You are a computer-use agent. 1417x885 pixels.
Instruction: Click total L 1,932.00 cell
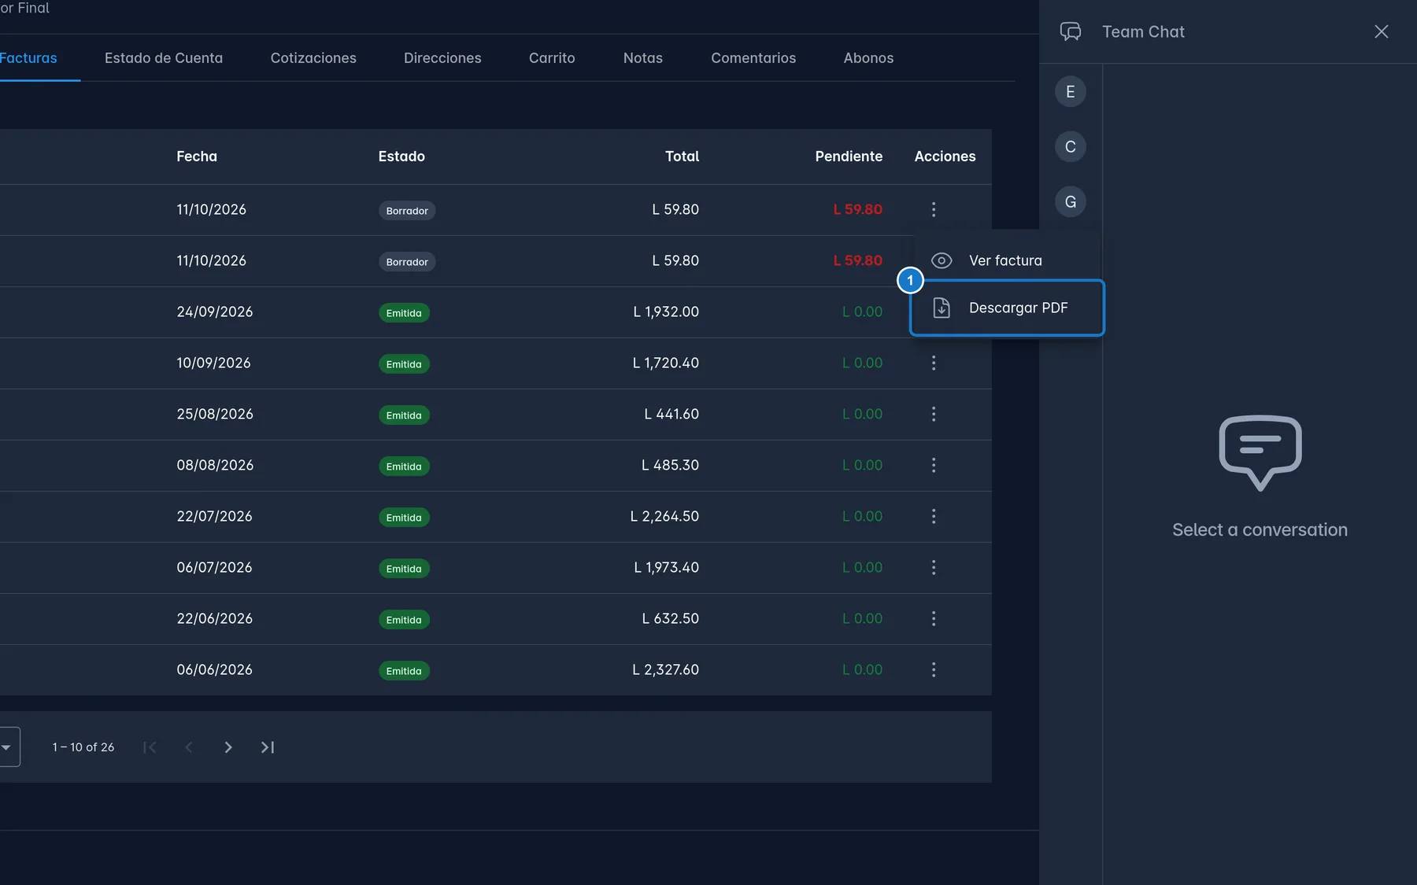(x=666, y=312)
